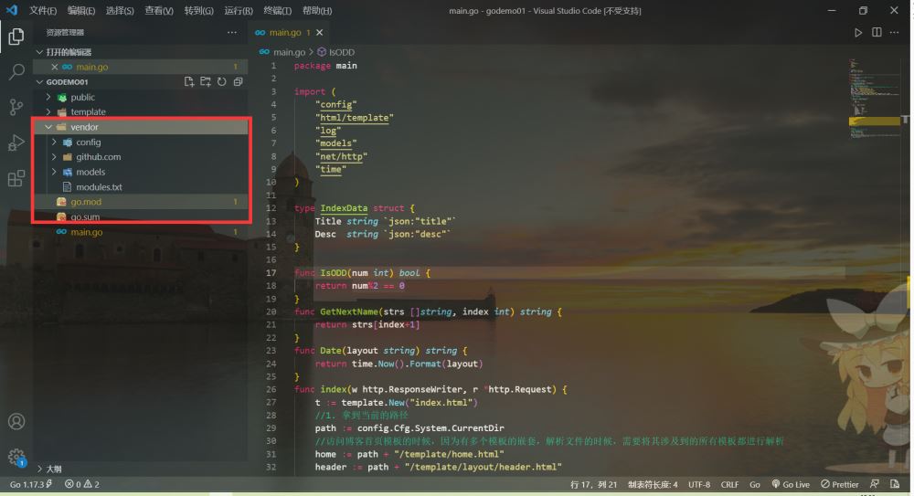Viewport: 914px width, 496px height.
Task: Place cursor on line 17 func IsODD
Action: pos(361,273)
